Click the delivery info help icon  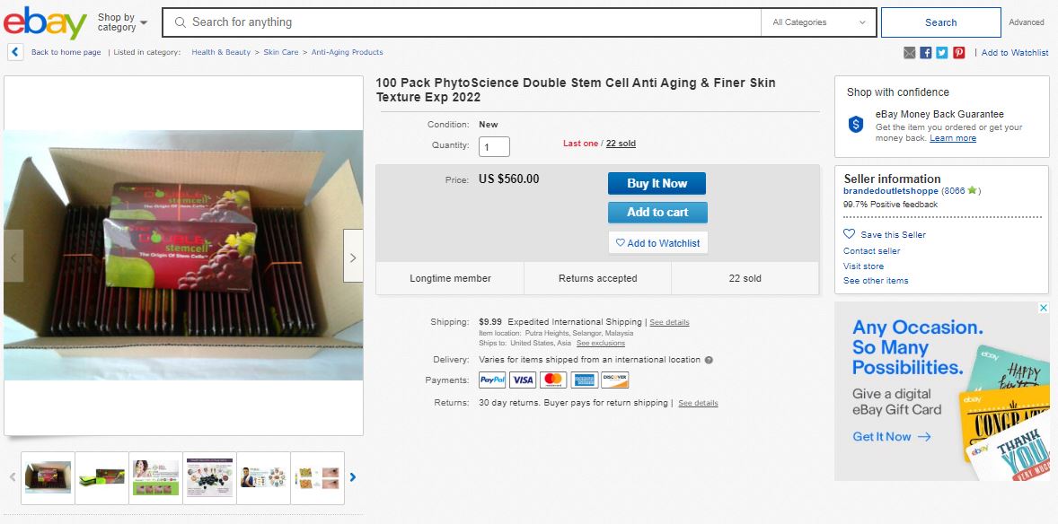(709, 360)
